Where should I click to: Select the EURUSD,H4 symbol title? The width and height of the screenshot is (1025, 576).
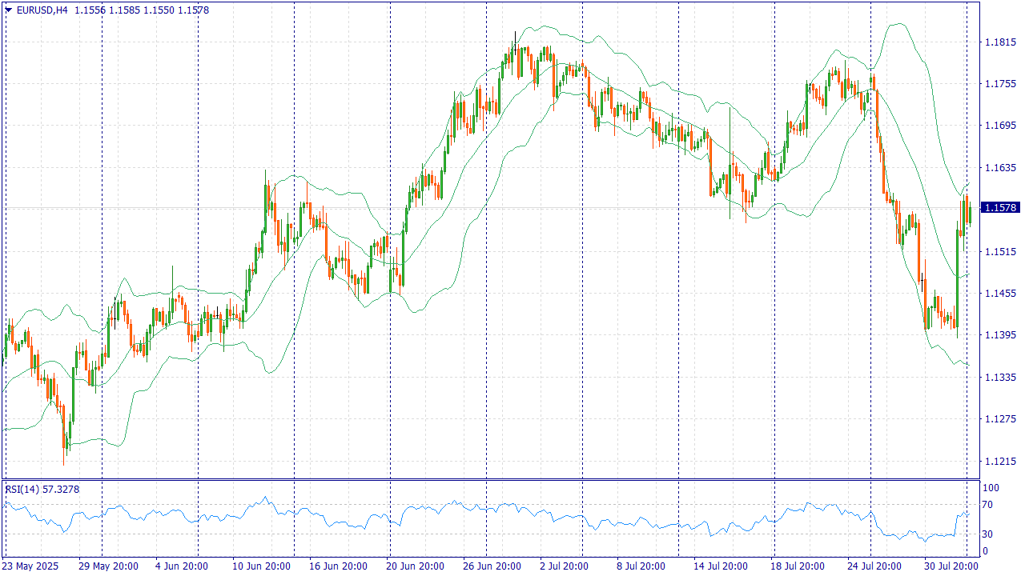coord(42,10)
